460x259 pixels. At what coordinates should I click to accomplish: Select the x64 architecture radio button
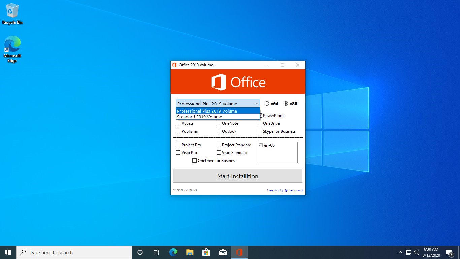(x=267, y=104)
